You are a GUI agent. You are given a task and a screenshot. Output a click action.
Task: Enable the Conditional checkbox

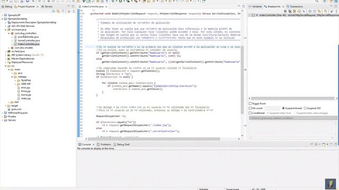click(250, 113)
